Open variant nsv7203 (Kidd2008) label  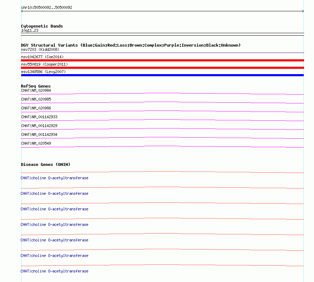pyautogui.click(x=40, y=49)
